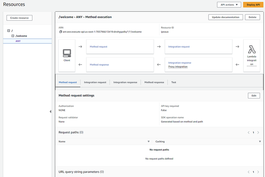Screen dimensions: 265x177
Task: Open the API actions dropdown
Action: pyautogui.click(x=229, y=5)
